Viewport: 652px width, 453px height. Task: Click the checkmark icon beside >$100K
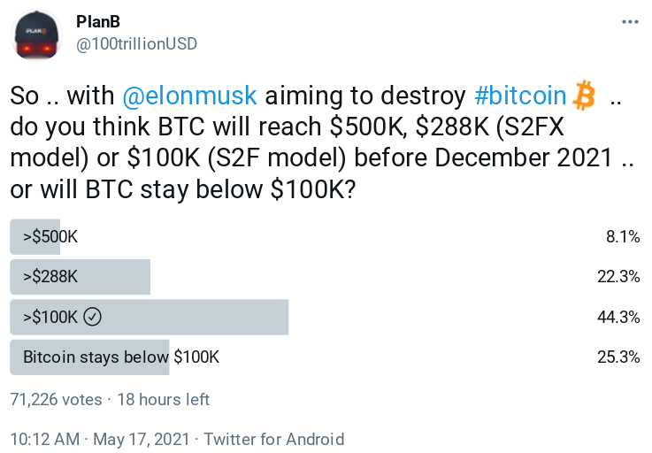(x=95, y=317)
